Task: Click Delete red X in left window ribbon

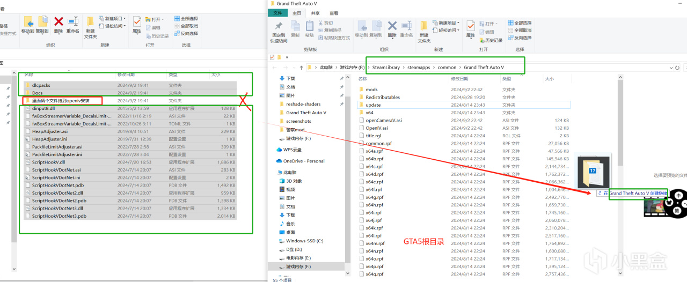Action: [x=59, y=24]
